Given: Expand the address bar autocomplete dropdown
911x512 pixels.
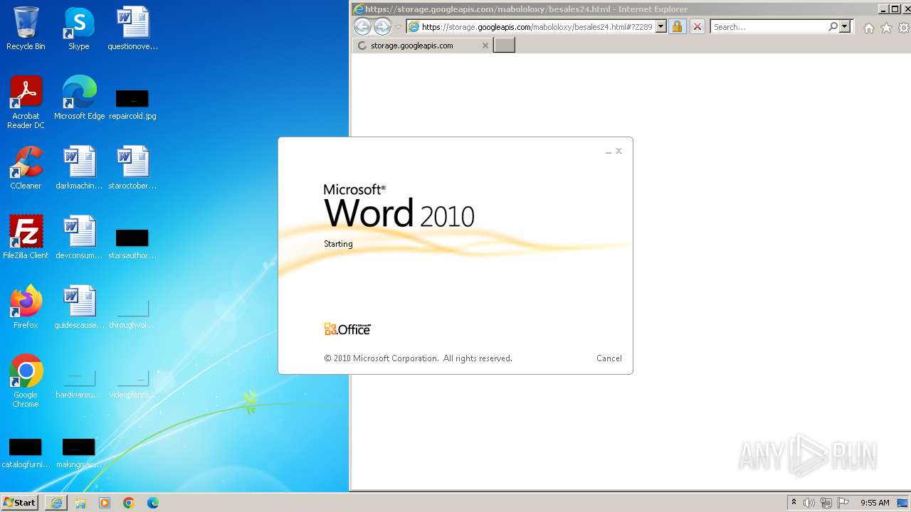Looking at the screenshot, I should tap(660, 27).
